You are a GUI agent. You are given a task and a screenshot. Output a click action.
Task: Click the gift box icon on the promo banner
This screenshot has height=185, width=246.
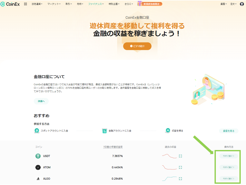pyautogui.click(x=139, y=4)
